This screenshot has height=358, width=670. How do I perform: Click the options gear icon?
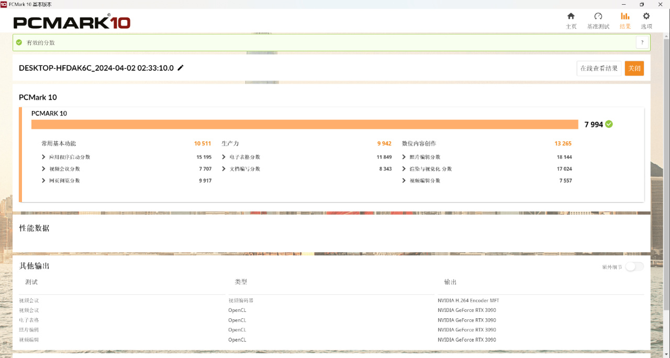pyautogui.click(x=646, y=16)
